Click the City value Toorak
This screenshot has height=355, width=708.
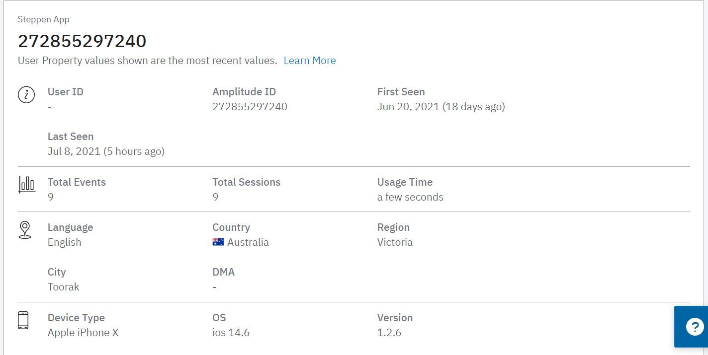64,287
